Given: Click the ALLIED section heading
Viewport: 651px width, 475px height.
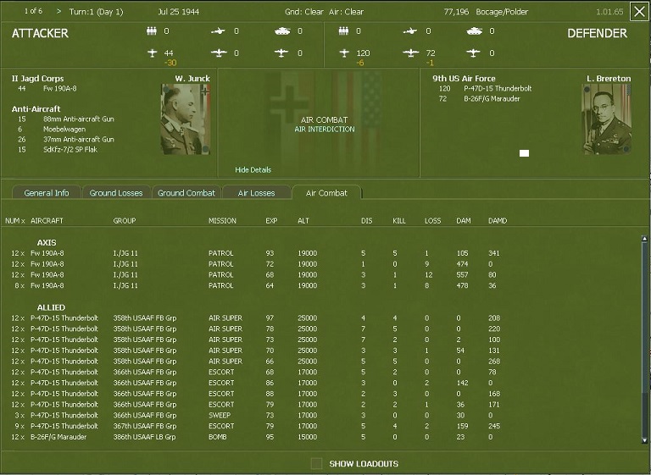Looking at the screenshot, I should (51, 307).
